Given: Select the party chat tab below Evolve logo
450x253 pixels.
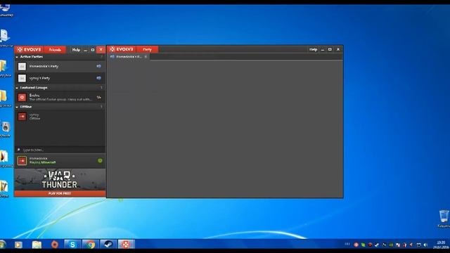Looking at the screenshot, I should point(128,57).
